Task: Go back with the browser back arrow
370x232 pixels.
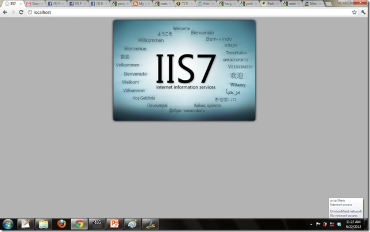Action: coord(5,12)
